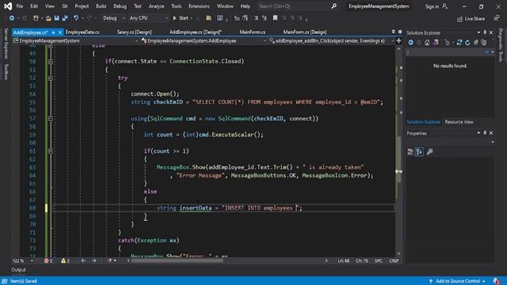The image size is (507, 285).
Task: Open the Toolbox side tab
Action: point(6,71)
